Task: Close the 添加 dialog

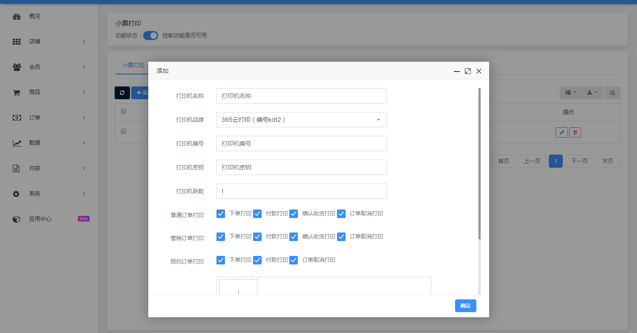Action: click(x=479, y=71)
